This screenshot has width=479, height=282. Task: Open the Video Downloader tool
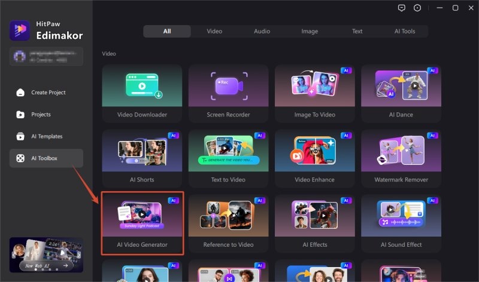(142, 93)
